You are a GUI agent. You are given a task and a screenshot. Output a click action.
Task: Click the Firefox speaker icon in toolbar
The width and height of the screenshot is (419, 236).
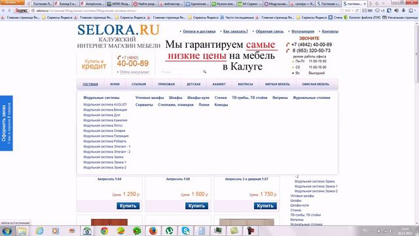(396, 10)
